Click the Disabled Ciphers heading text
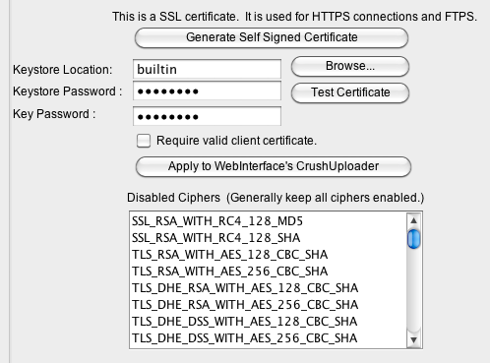This screenshot has width=490, height=363. 276,198
